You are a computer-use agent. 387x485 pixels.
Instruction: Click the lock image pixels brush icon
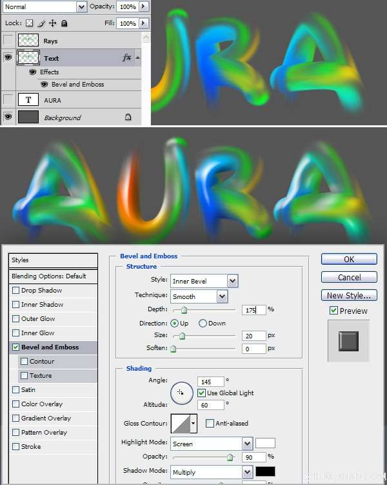click(41, 23)
